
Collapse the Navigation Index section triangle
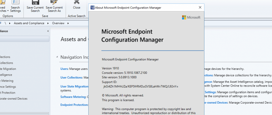click(x=57, y=57)
